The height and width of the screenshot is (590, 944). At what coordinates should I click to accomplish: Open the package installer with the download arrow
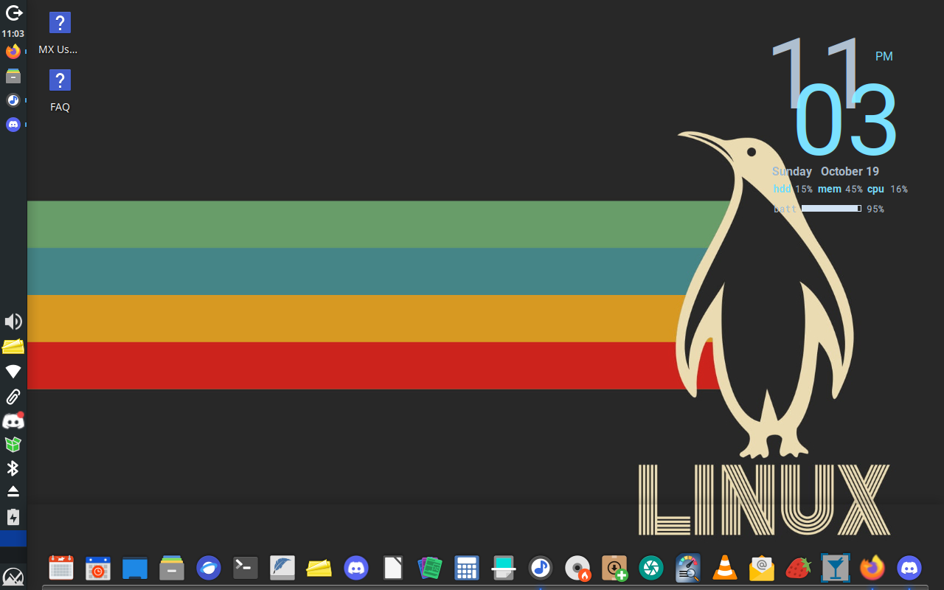[x=614, y=568]
